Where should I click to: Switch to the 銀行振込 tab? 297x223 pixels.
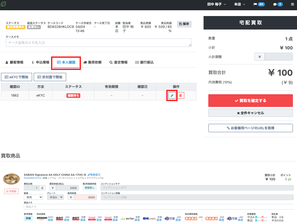point(144,62)
